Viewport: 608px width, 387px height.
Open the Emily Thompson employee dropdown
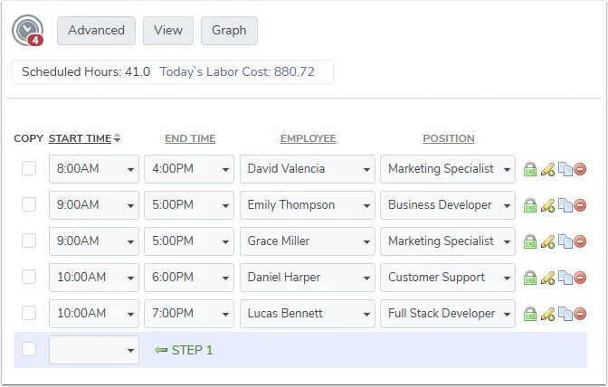tap(308, 205)
